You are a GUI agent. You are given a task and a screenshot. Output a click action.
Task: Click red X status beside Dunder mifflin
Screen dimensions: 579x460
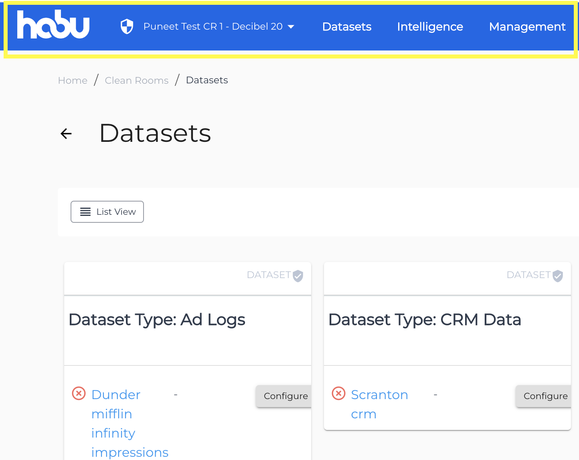pos(79,393)
